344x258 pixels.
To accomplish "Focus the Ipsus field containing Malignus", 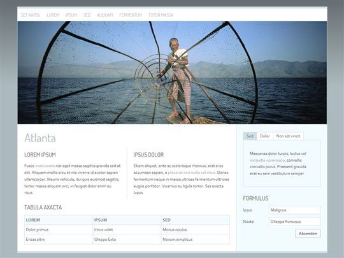I will pyautogui.click(x=295, y=210).
